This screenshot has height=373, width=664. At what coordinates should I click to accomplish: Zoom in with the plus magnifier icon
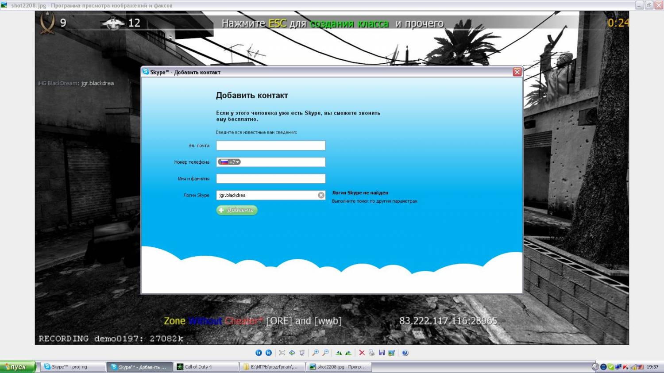click(x=315, y=353)
